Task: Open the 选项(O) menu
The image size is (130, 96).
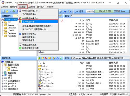Action: pyautogui.click(x=41, y=7)
